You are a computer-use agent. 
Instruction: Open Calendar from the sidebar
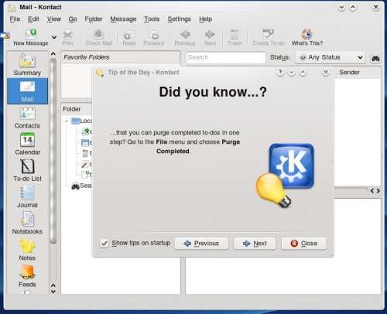(x=27, y=144)
